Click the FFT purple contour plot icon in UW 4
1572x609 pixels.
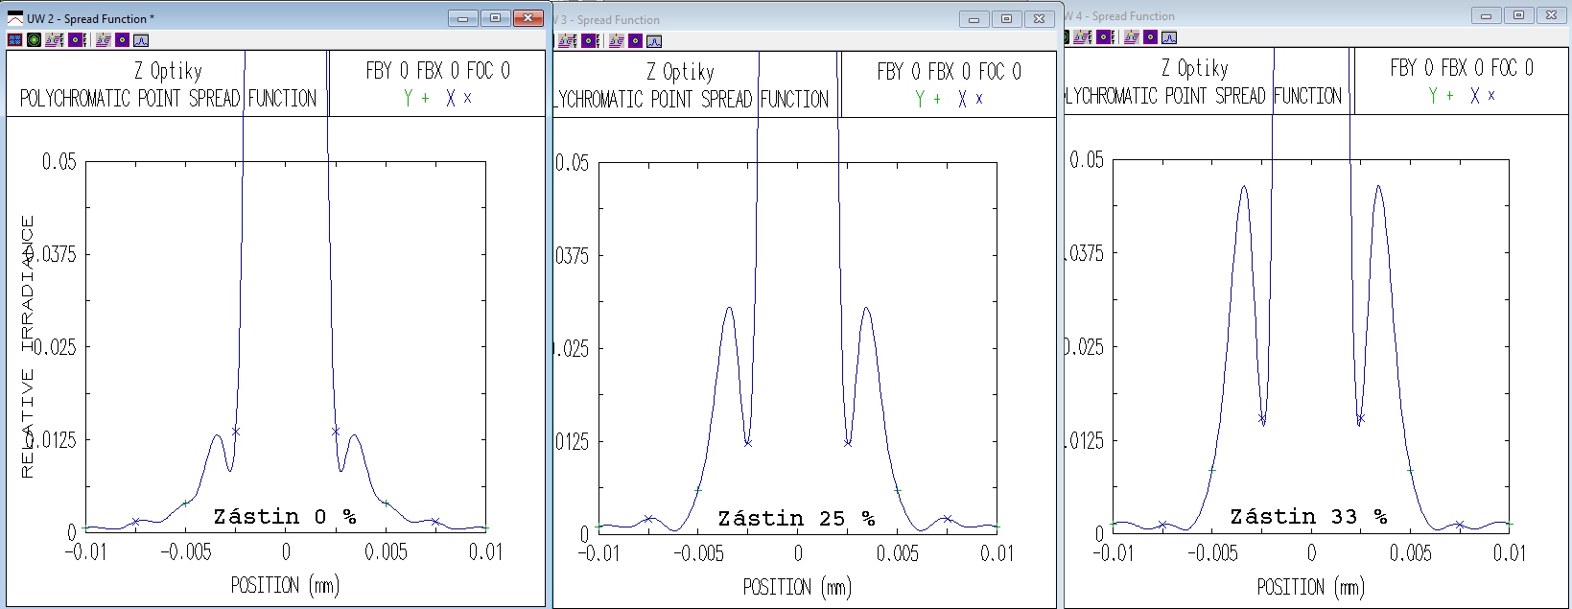1106,37
